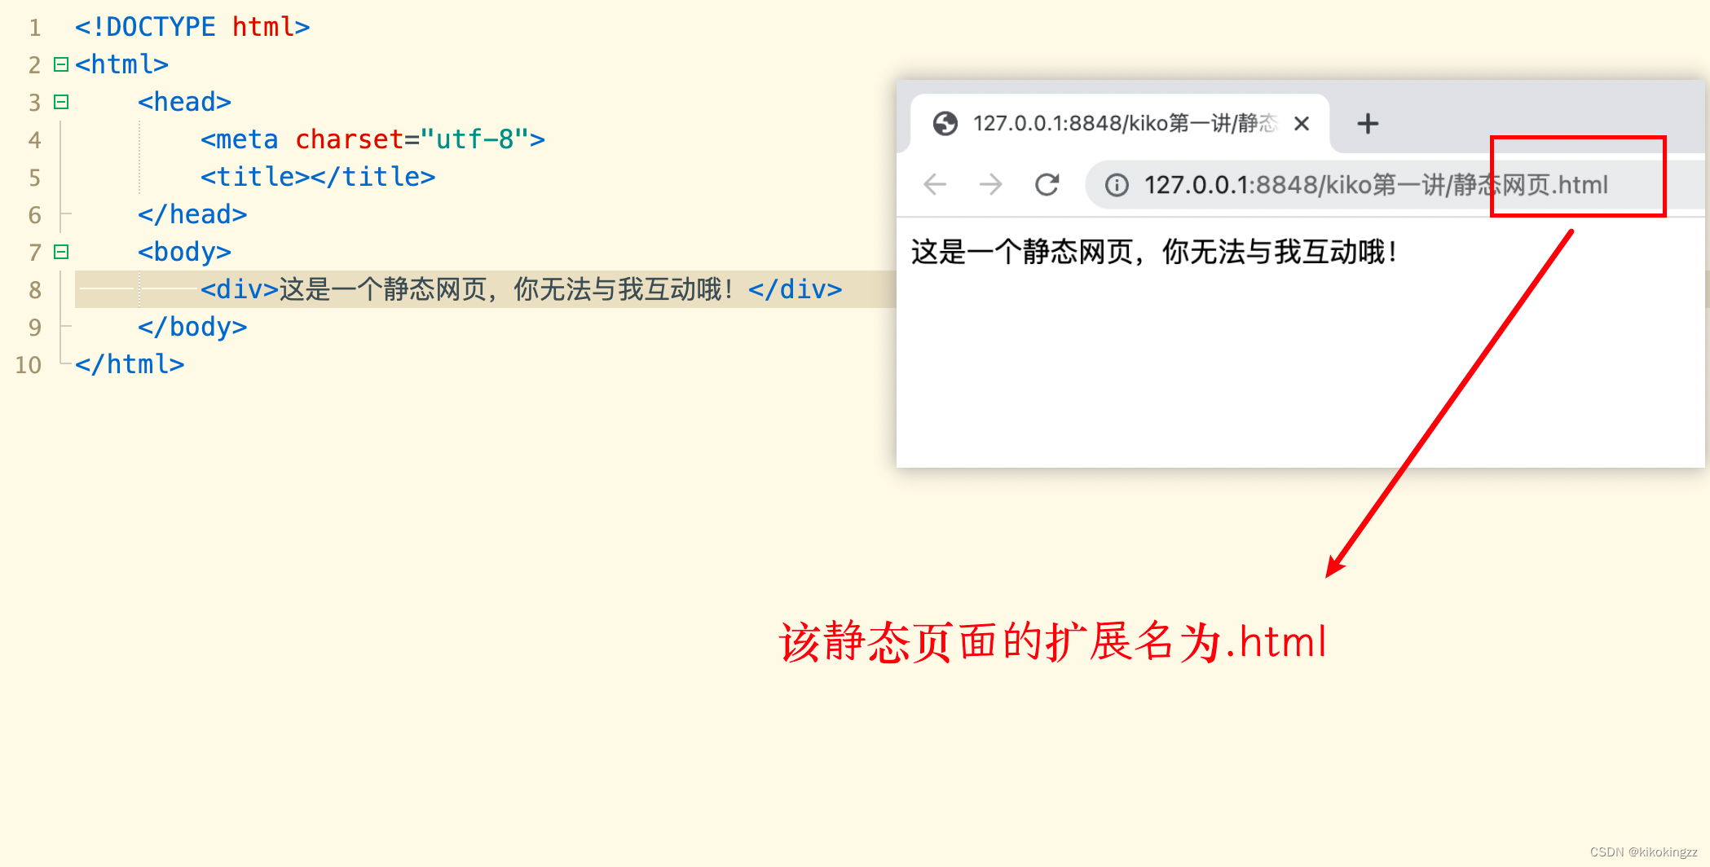Click the DOCTYPE declaration on line 1
The image size is (1710, 867).
(192, 27)
